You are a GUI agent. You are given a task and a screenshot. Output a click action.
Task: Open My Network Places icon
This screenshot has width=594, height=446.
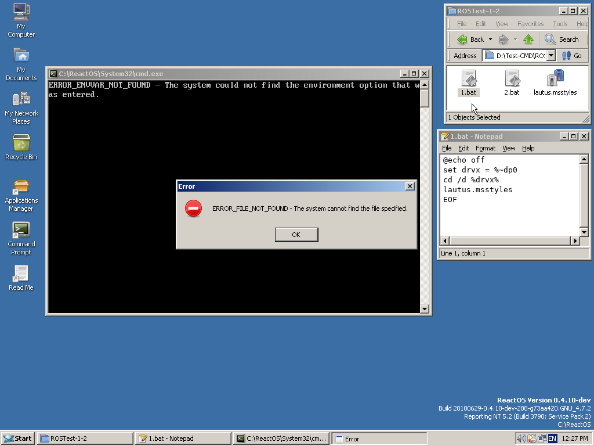21,100
